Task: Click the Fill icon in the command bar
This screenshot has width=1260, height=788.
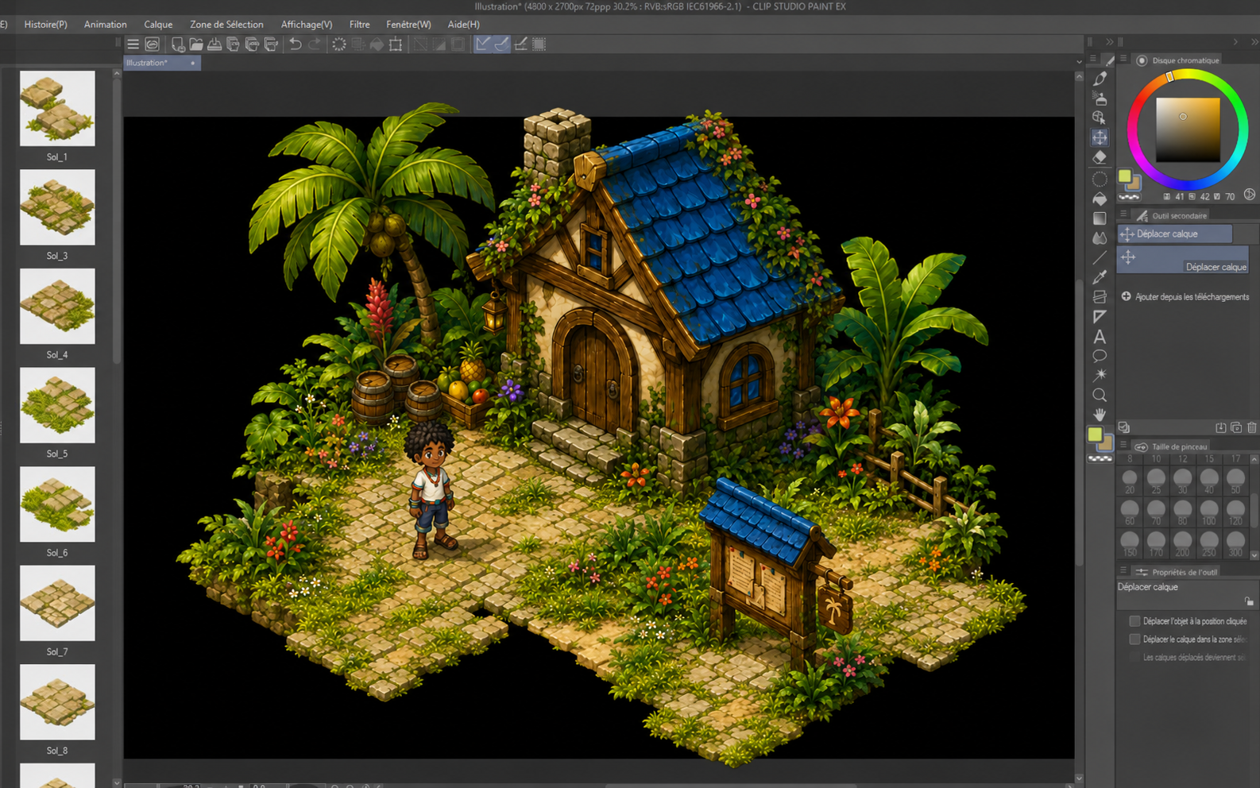Action: coord(377,44)
